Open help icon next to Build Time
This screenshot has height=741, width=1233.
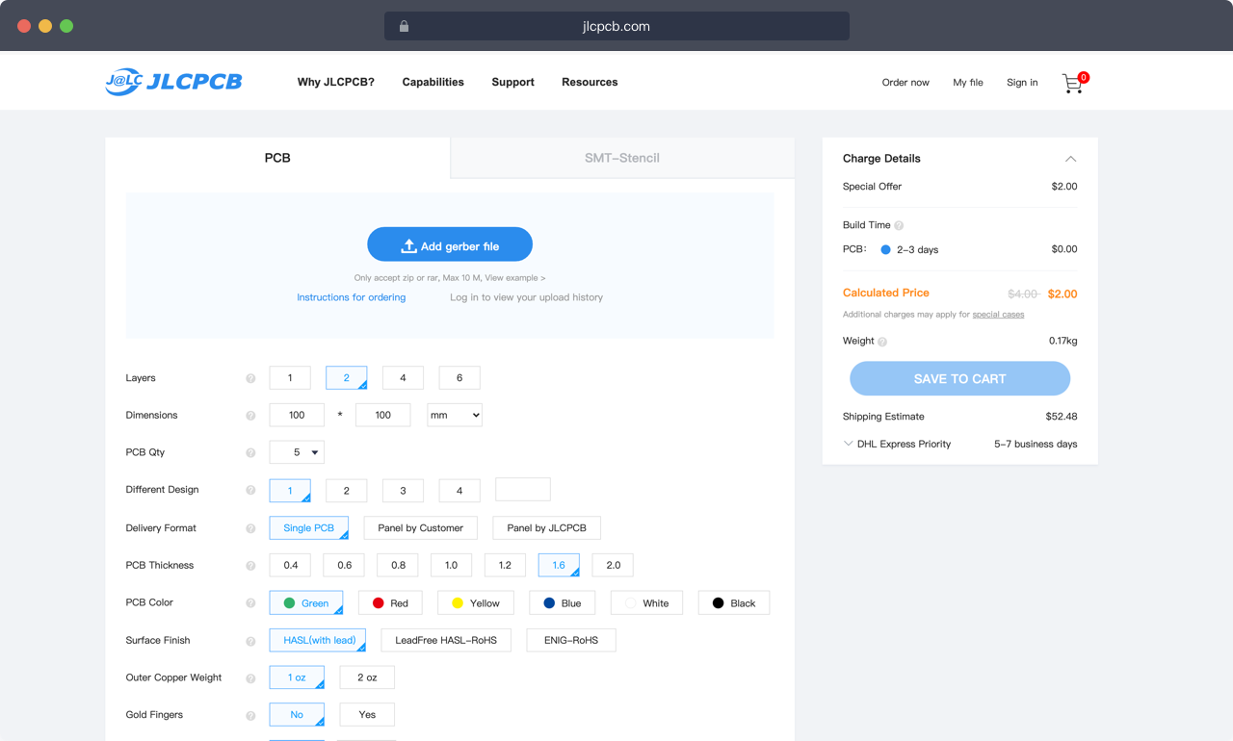click(899, 225)
